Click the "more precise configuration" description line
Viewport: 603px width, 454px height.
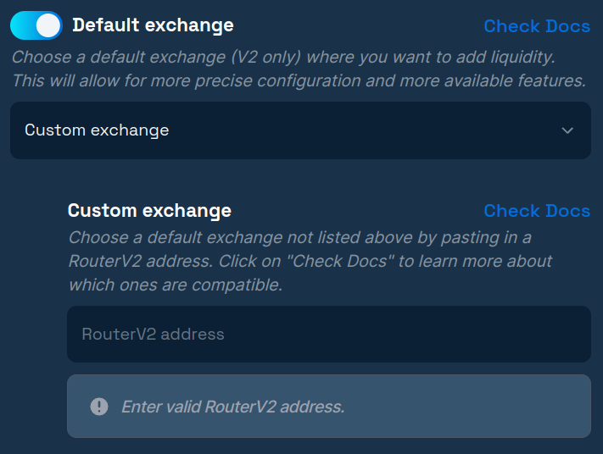pos(299,81)
